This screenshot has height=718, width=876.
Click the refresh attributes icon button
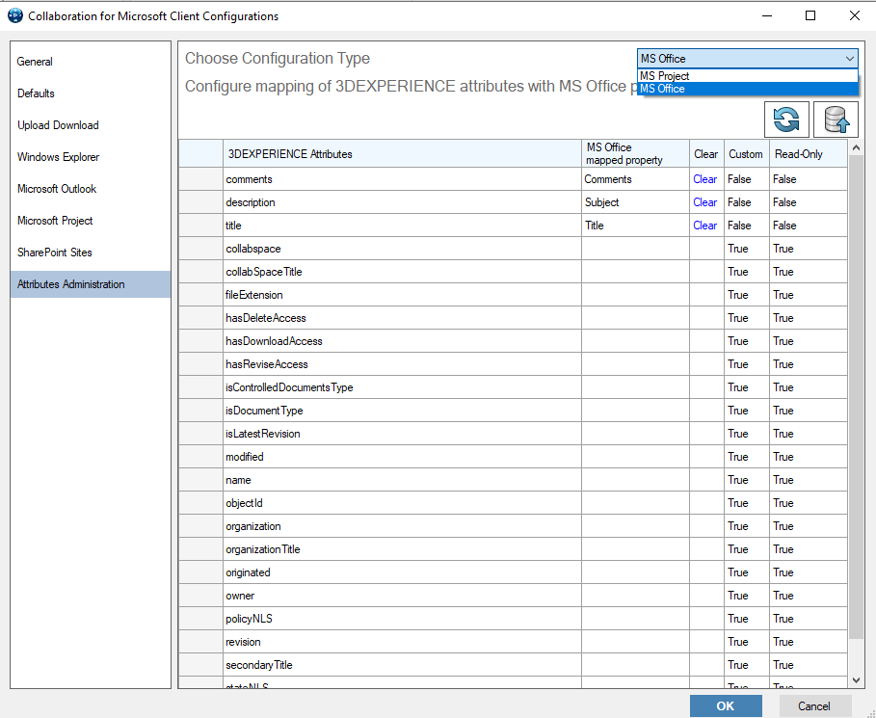coord(786,120)
